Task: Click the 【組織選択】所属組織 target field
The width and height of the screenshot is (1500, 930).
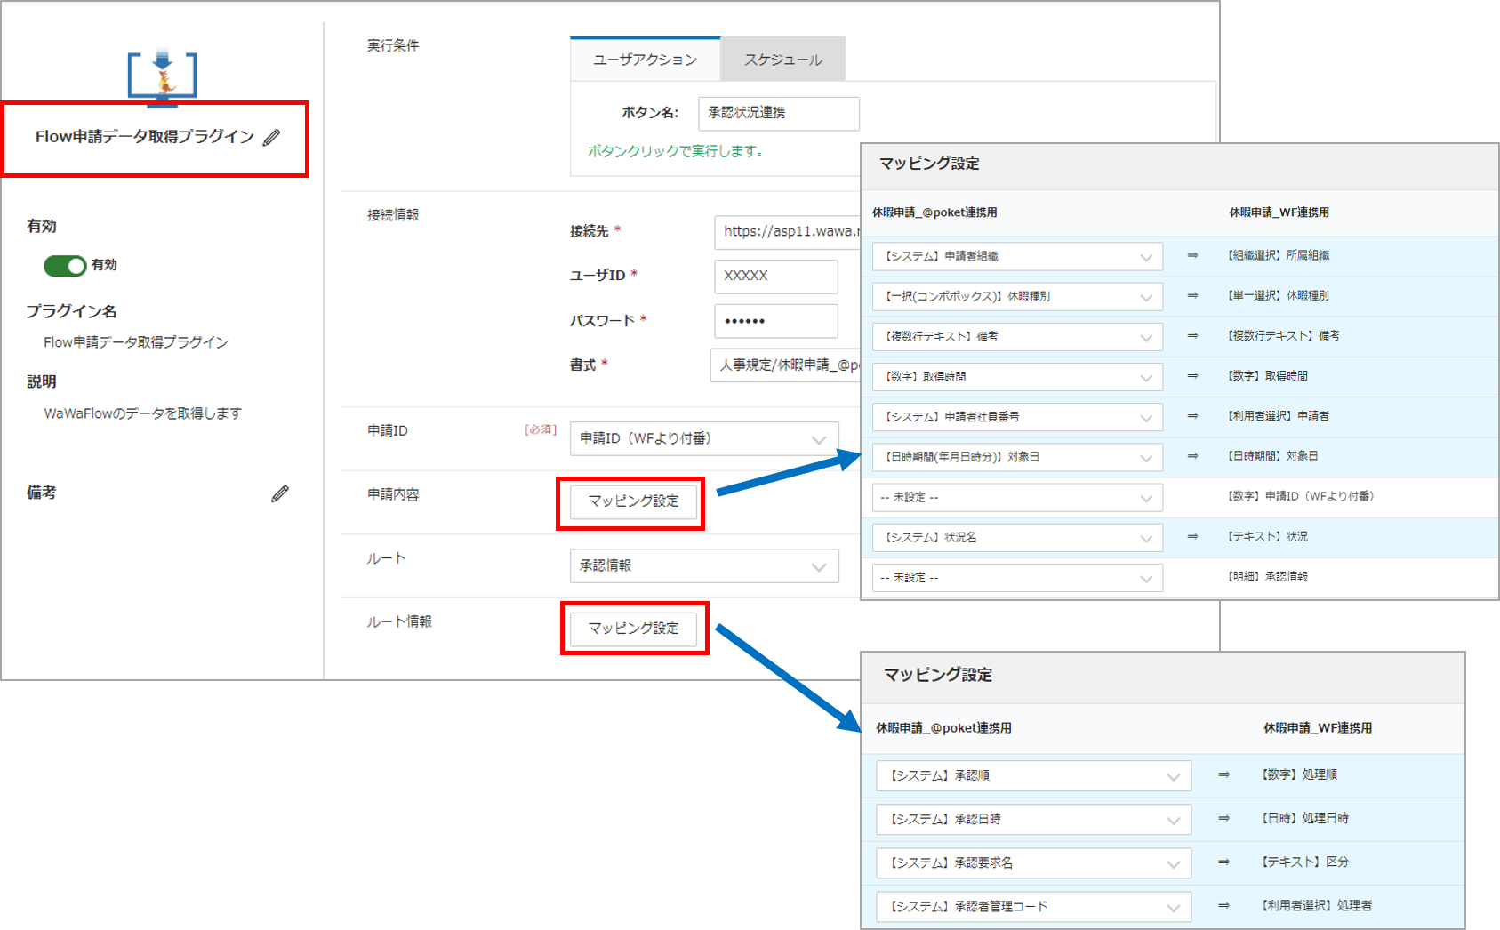Action: coord(1278,255)
